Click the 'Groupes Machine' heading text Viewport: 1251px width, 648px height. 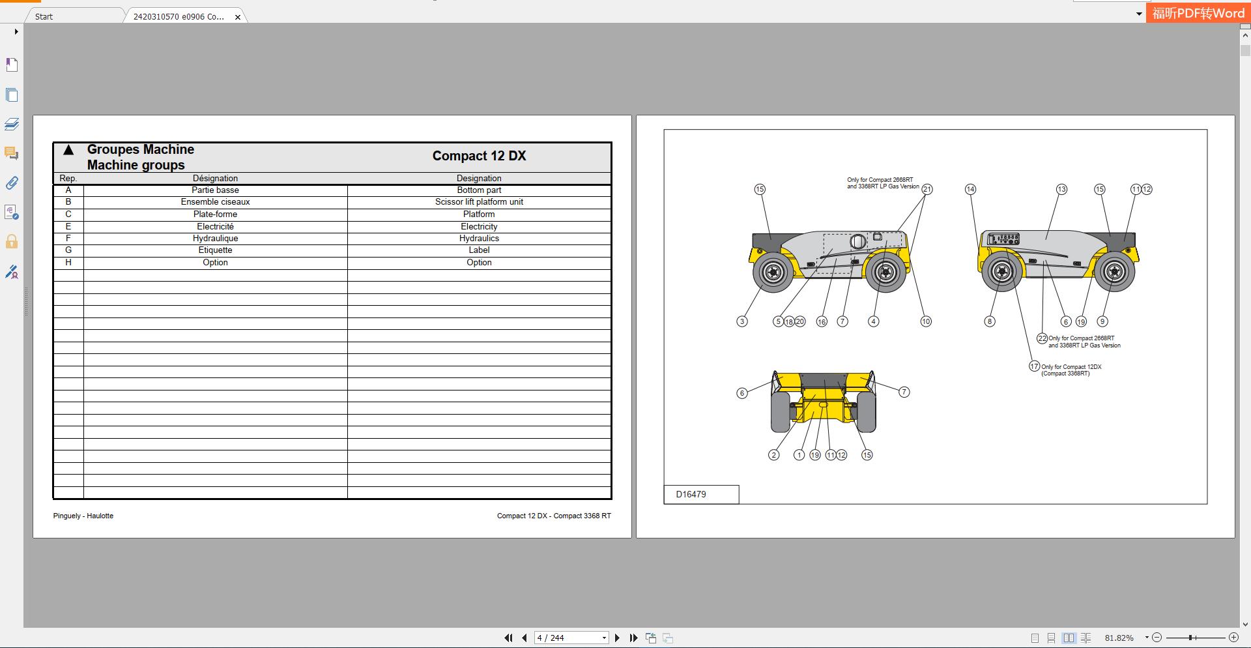(141, 149)
